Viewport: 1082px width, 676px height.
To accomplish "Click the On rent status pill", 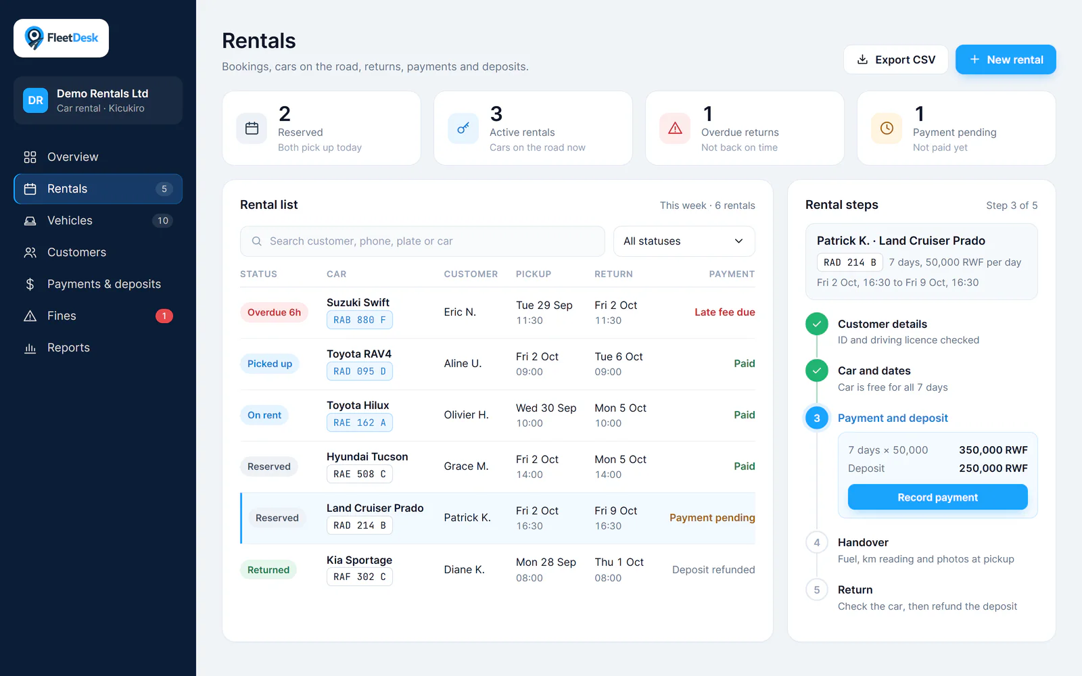I will point(264,415).
